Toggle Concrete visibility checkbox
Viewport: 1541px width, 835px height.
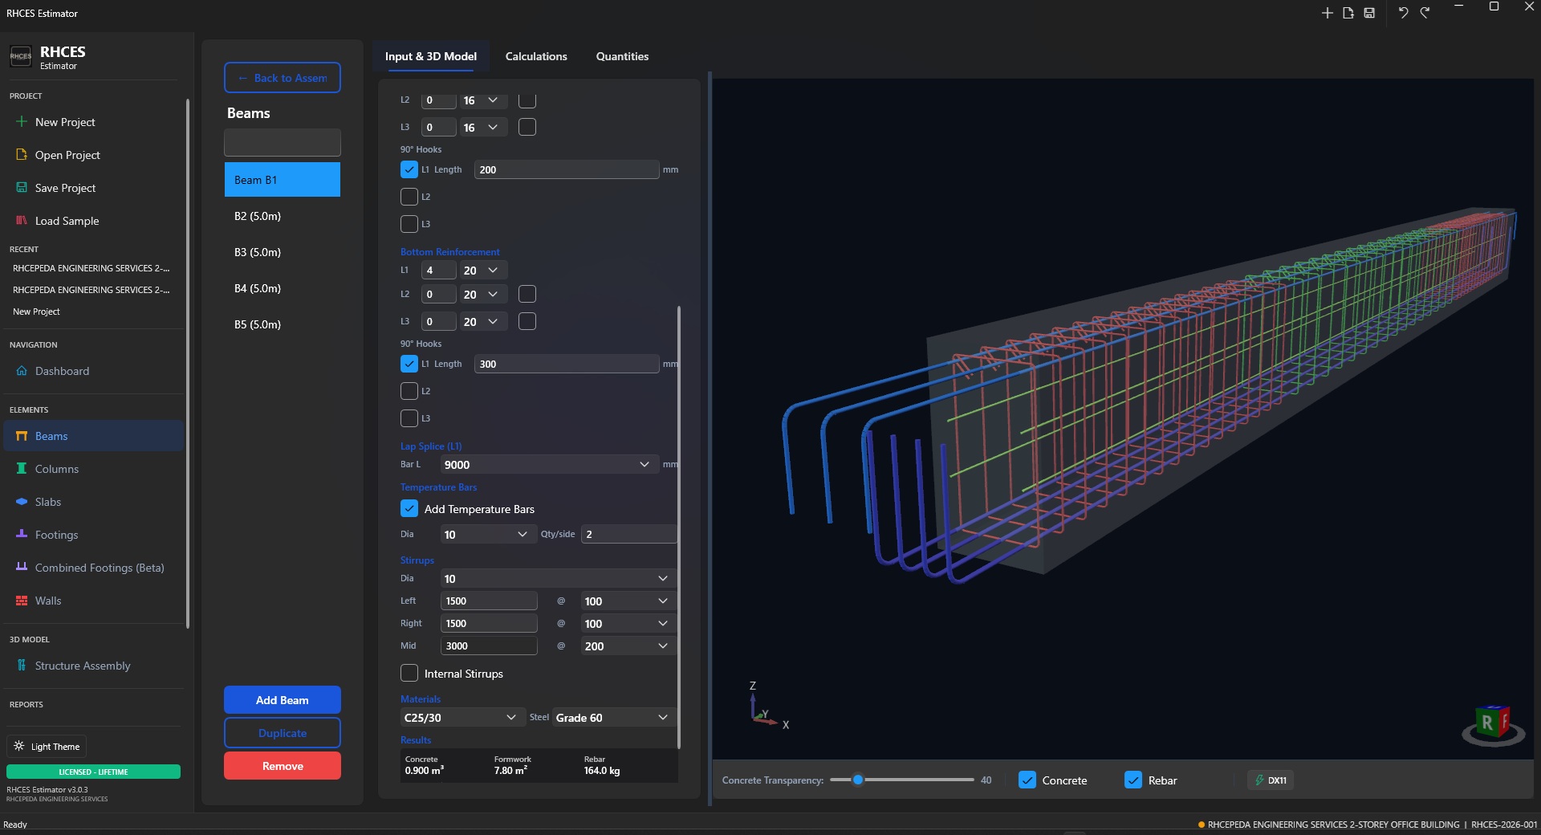tap(1027, 780)
